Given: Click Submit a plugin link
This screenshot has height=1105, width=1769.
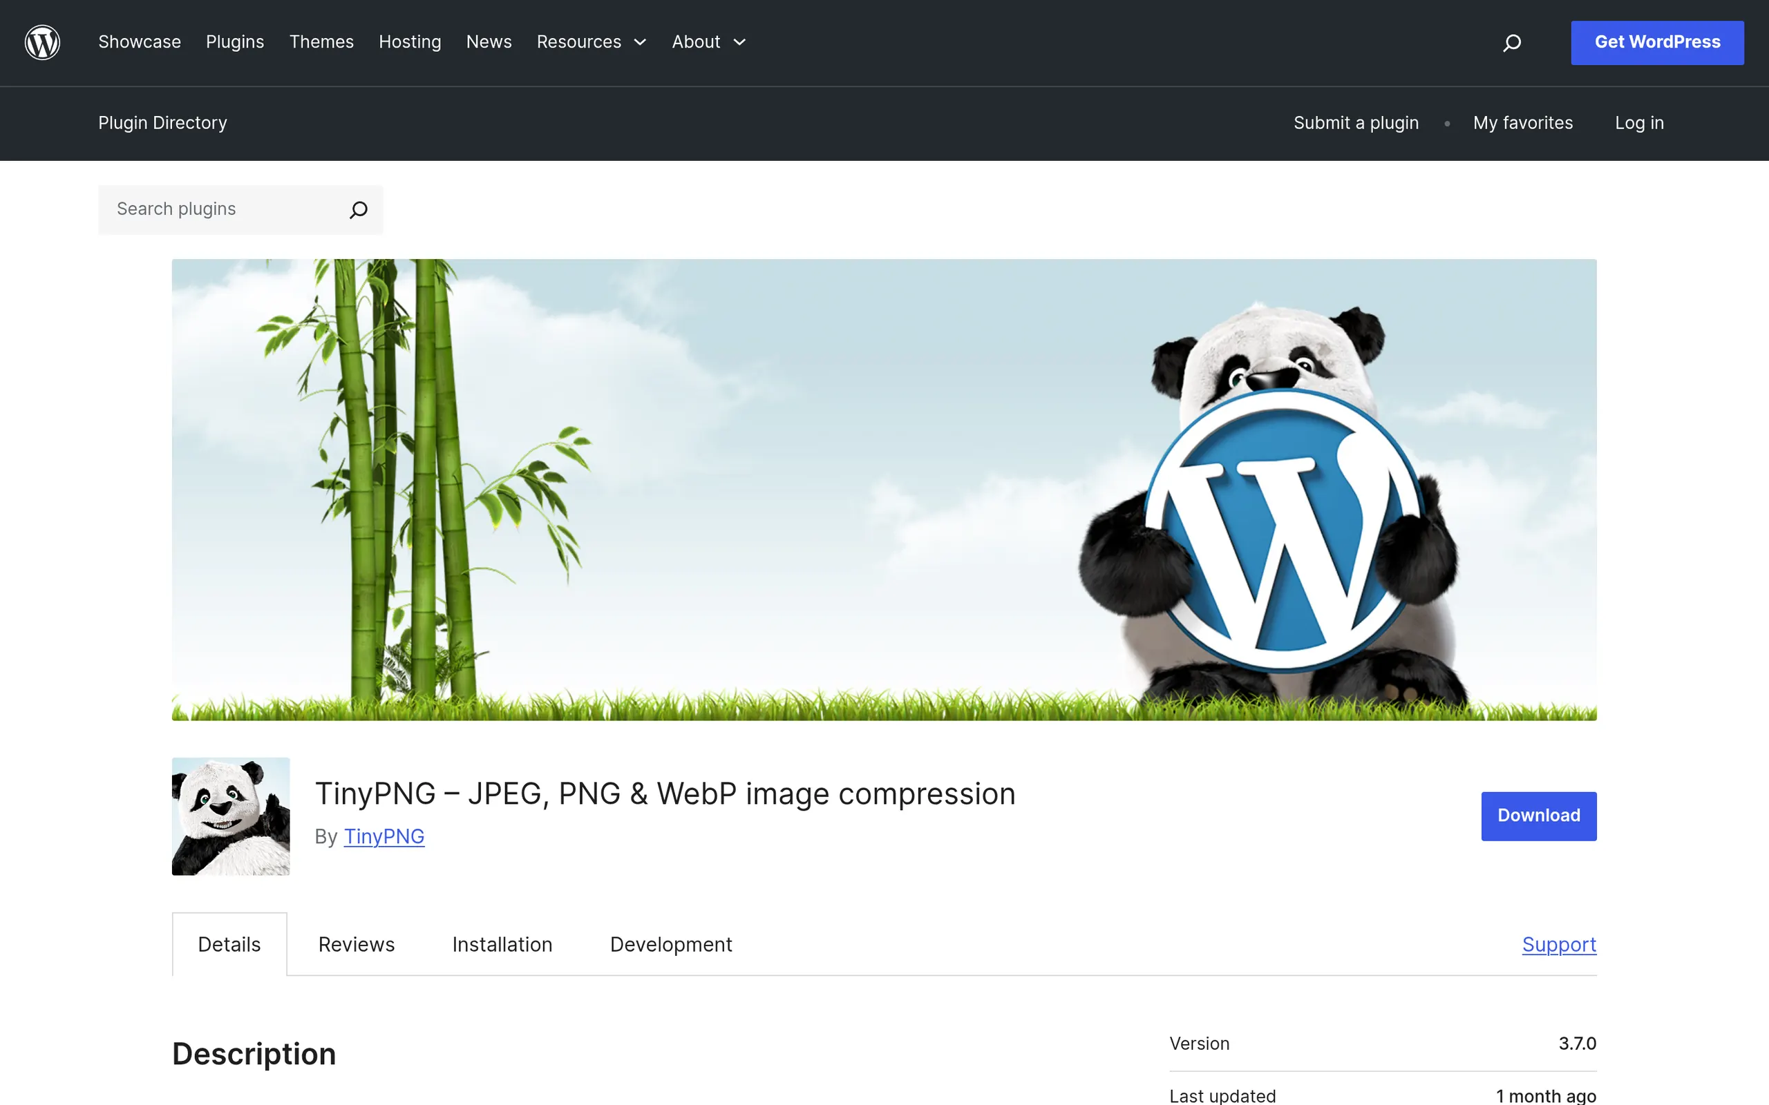Looking at the screenshot, I should pyautogui.click(x=1356, y=123).
